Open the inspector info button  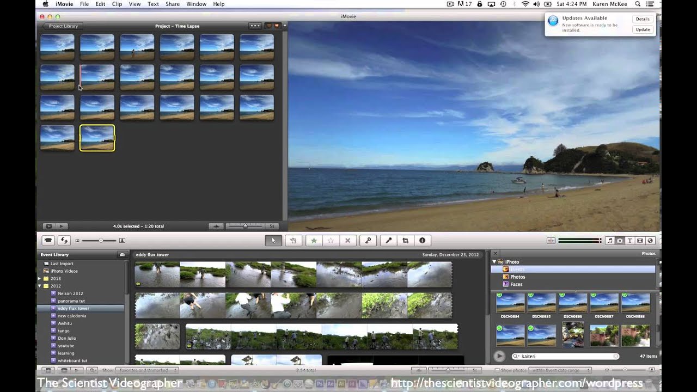pos(422,240)
